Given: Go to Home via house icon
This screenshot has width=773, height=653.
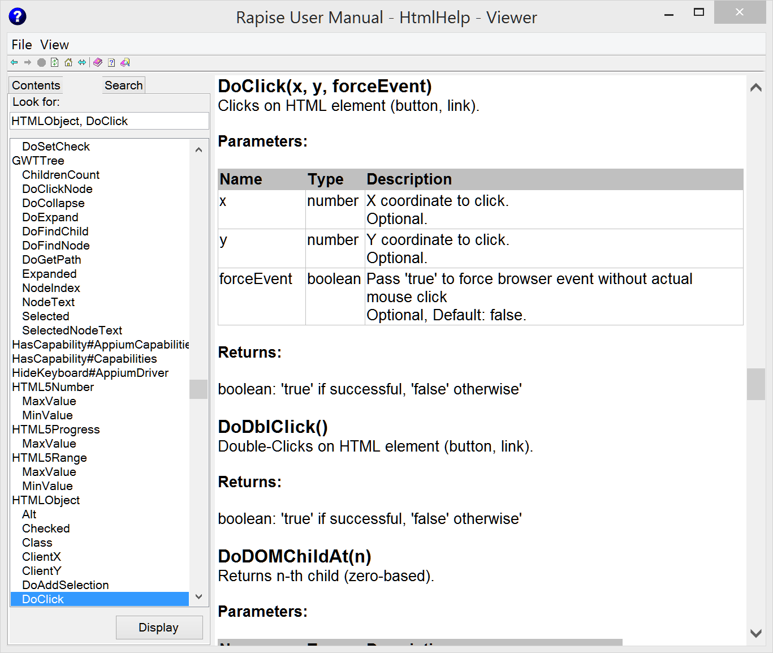Looking at the screenshot, I should [x=68, y=62].
